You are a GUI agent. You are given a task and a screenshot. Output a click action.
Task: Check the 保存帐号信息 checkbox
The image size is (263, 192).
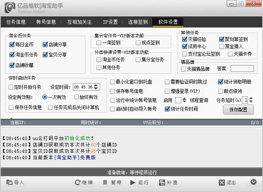[x=112, y=91]
